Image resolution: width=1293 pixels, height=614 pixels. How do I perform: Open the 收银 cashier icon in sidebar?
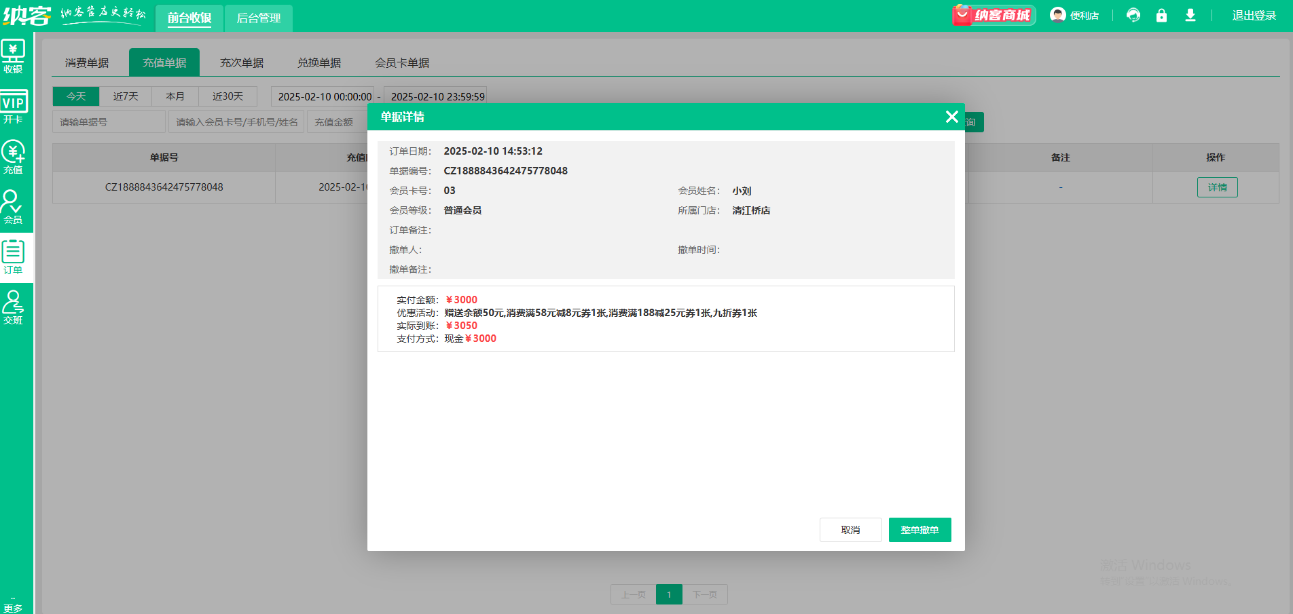coord(13,56)
